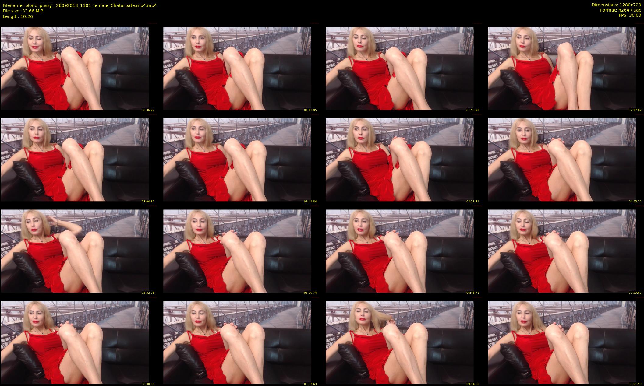Open the thumbnail at 04:18.81
This screenshot has width=644, height=386.
pos(400,160)
